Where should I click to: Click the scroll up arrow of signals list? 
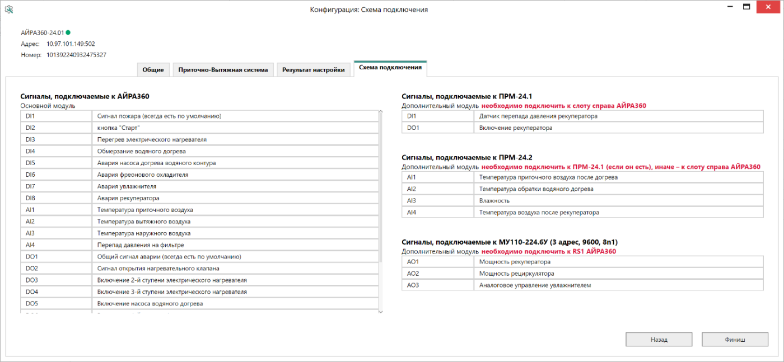click(381, 112)
